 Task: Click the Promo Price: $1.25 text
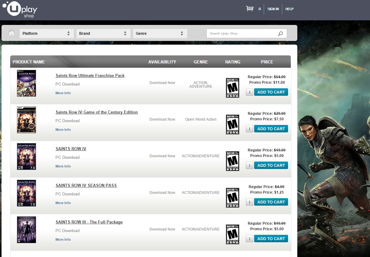click(267, 192)
